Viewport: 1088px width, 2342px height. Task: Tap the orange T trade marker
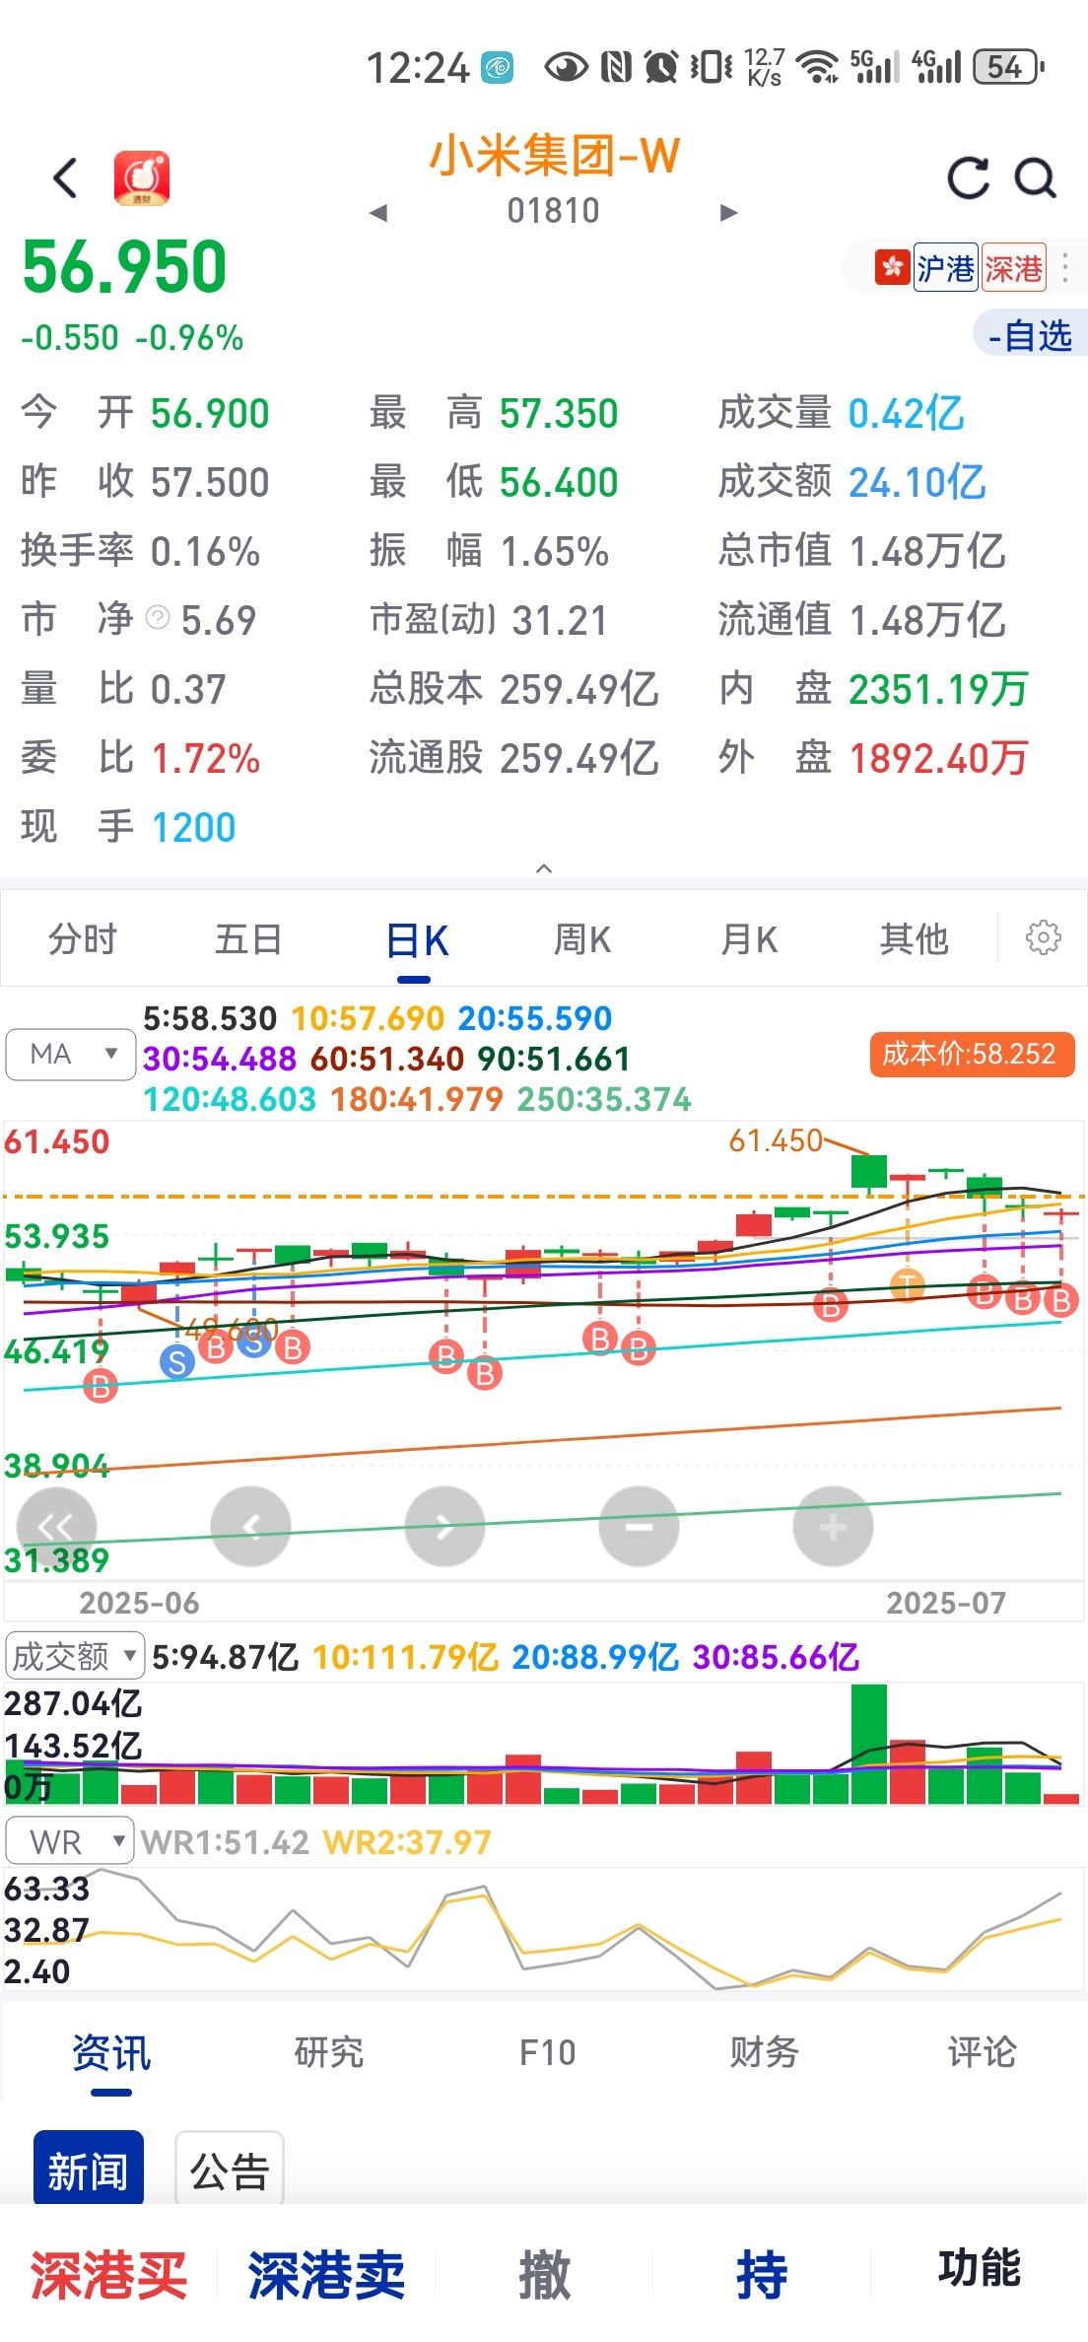tap(908, 1285)
